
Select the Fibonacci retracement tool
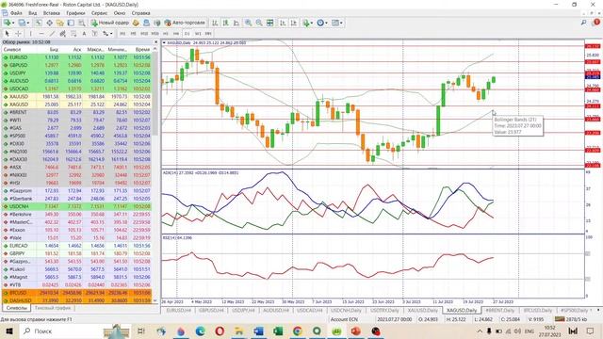tap(73, 34)
